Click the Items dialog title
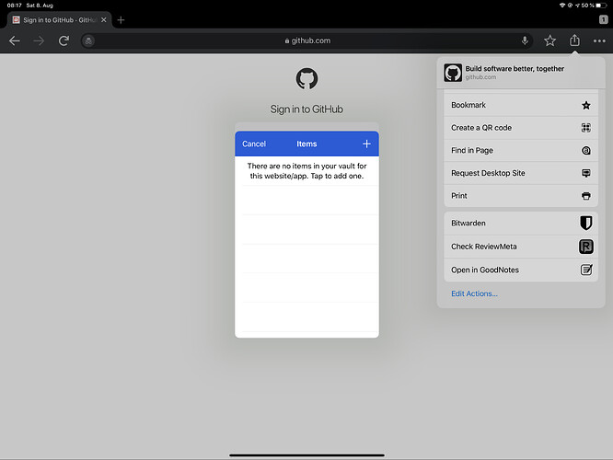Viewport: 613px width, 460px height. (306, 144)
